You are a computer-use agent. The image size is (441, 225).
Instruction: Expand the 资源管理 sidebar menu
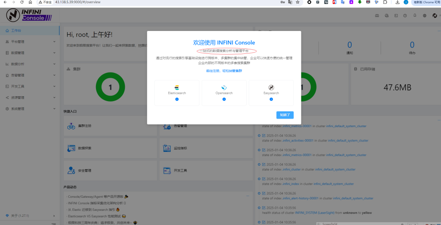[30, 98]
